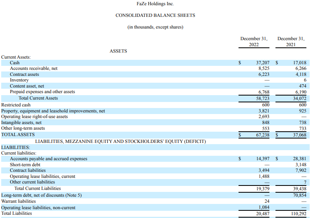The width and height of the screenshot is (310, 218).
Task: Click the content asset value 474
Action: [x=303, y=86]
